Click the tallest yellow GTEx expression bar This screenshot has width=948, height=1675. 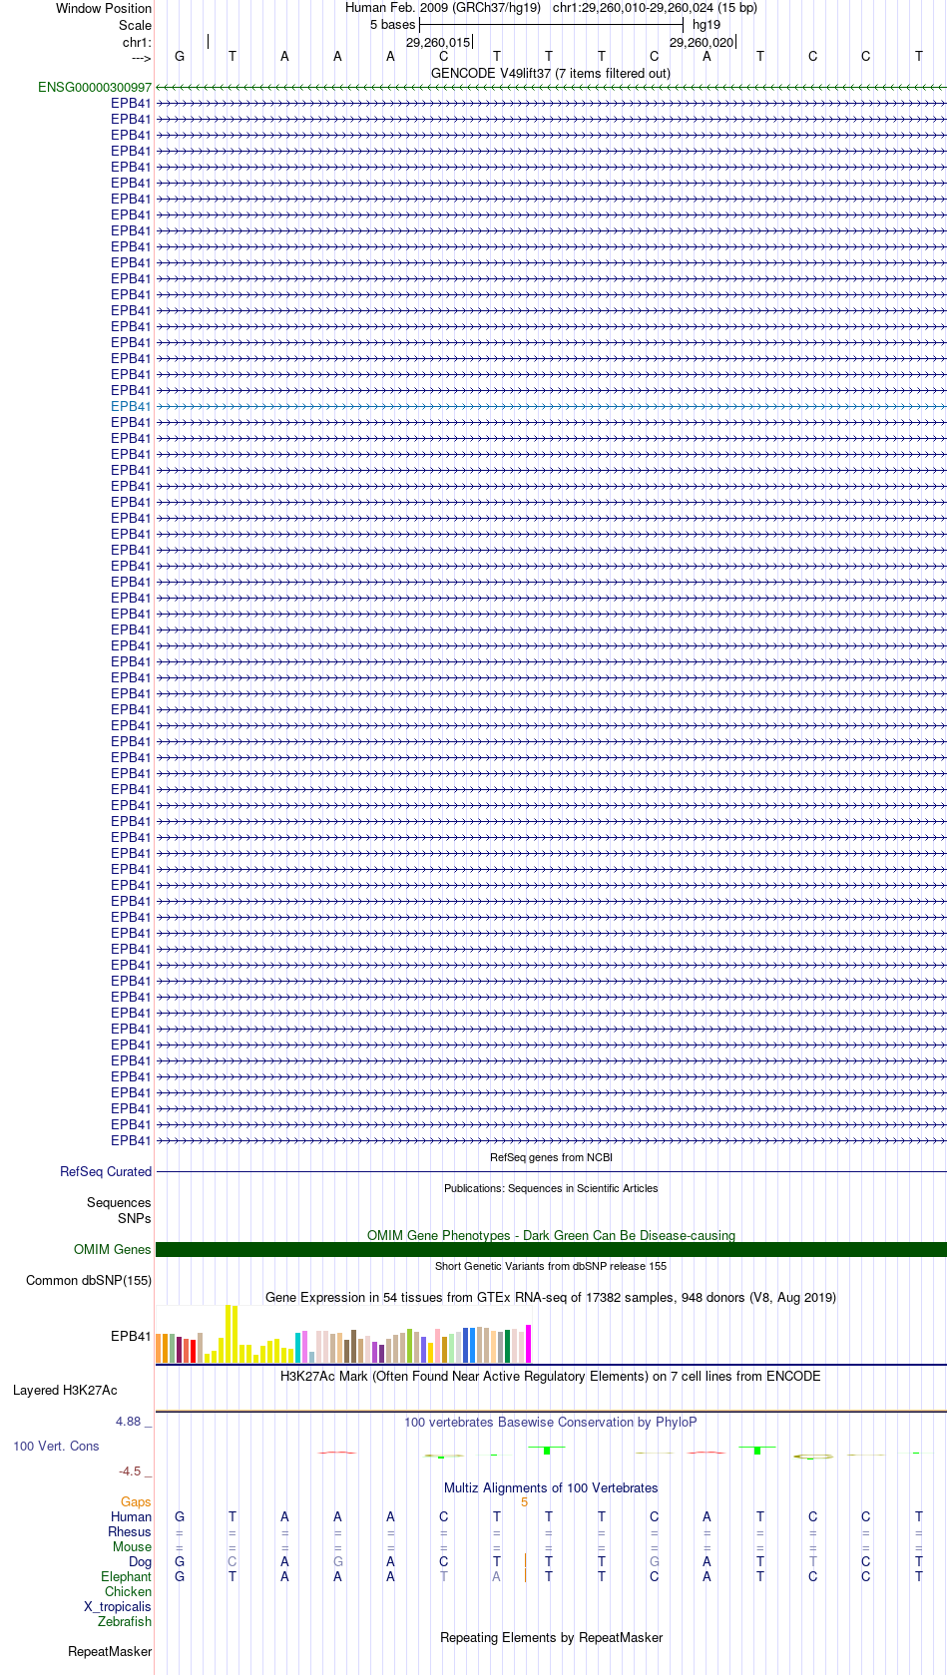tap(229, 1334)
